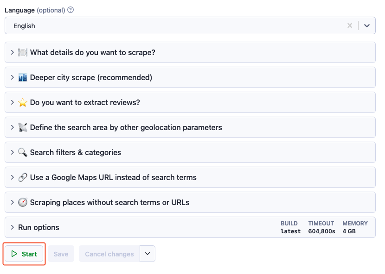Click the help icon next to Language
This screenshot has width=385, height=274.
[x=71, y=10]
